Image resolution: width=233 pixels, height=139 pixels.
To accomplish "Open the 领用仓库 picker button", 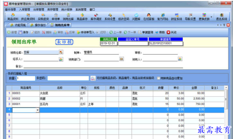I will (61, 52).
